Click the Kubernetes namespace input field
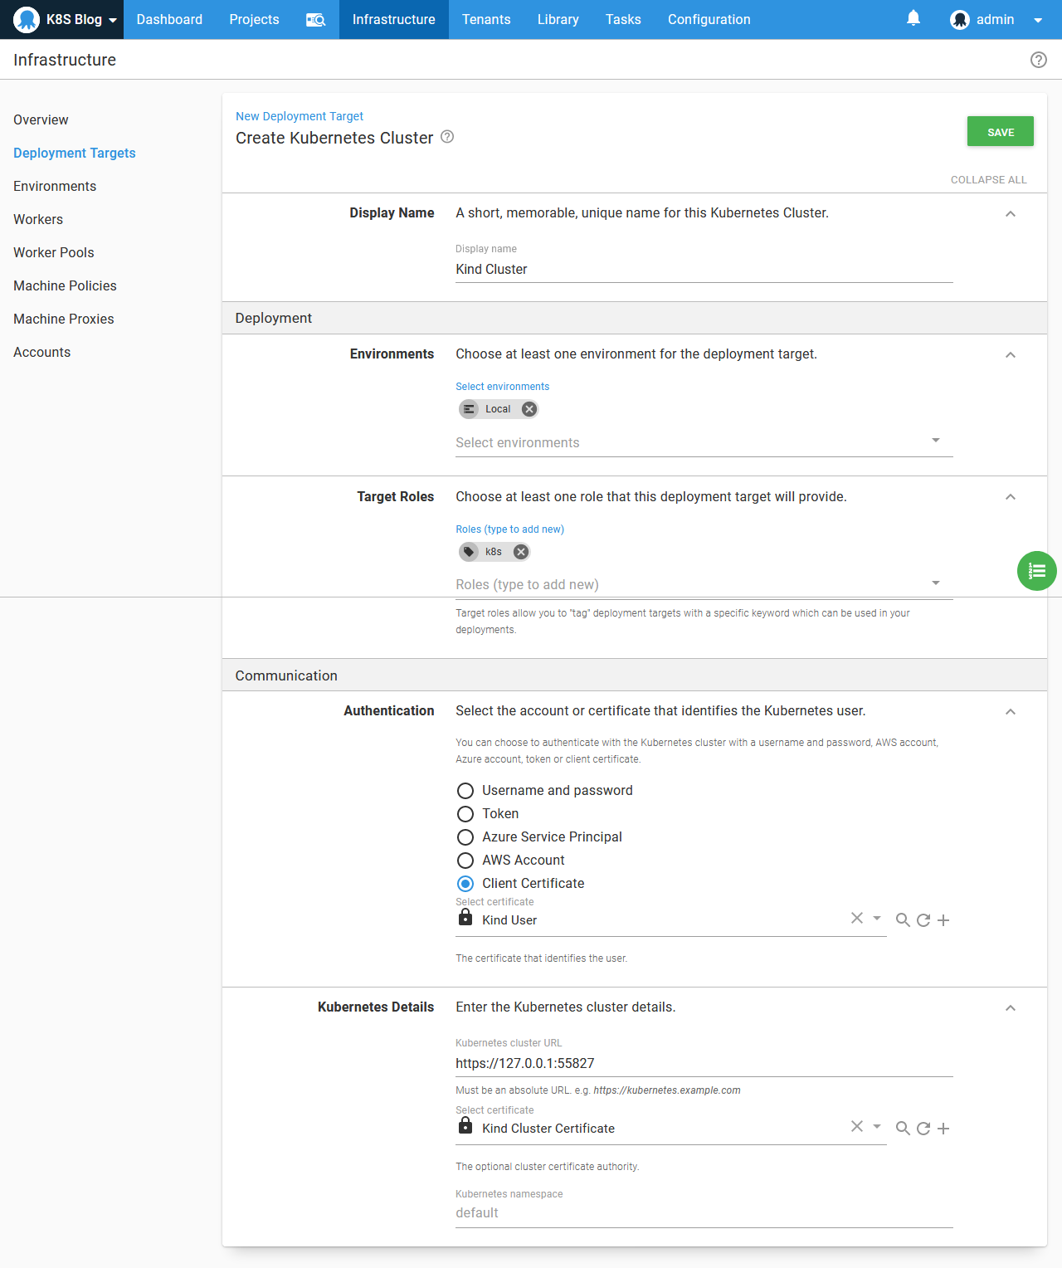This screenshot has width=1062, height=1268. tap(704, 1212)
